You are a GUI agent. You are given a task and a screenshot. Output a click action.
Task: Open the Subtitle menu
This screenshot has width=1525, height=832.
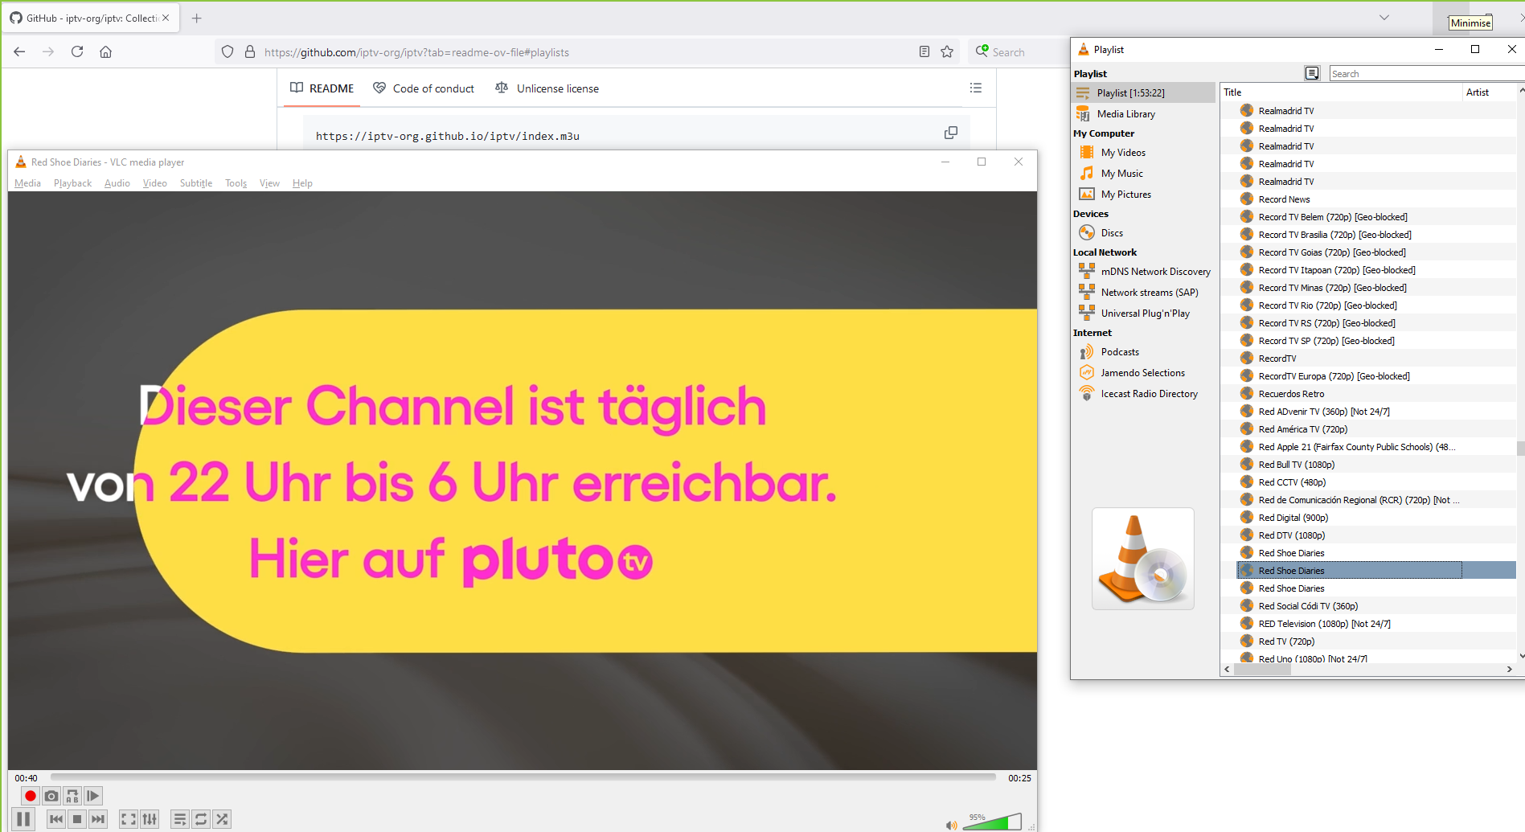(196, 183)
